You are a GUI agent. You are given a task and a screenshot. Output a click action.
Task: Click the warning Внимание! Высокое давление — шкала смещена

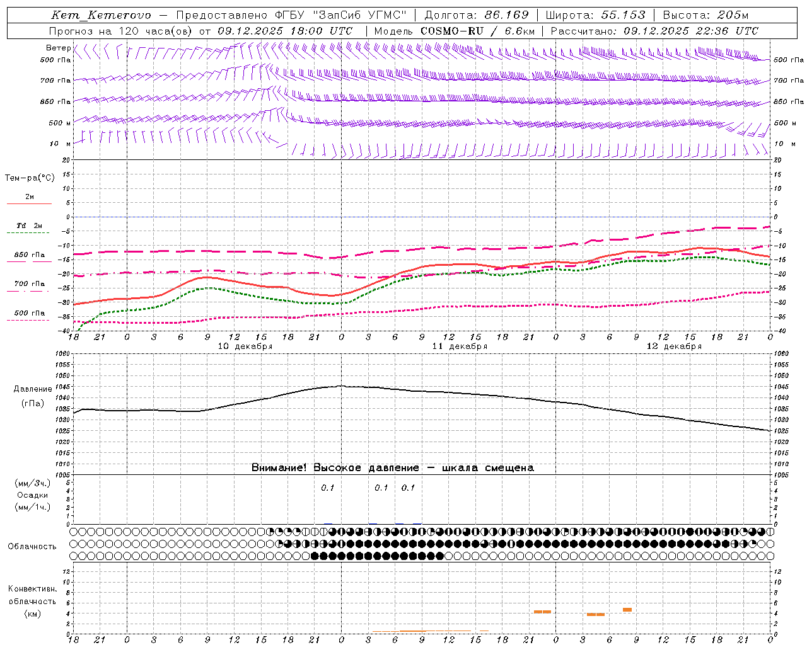coord(393,468)
